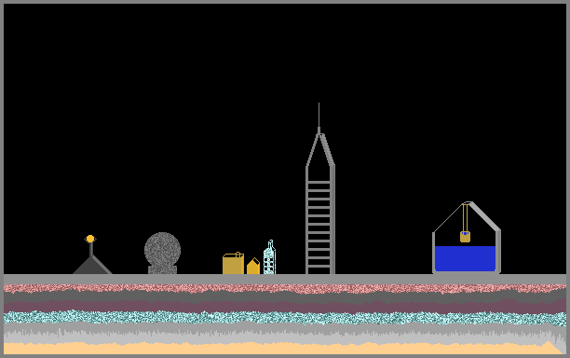Screen dimensions: 570x358
Task: Click the thin antenna atop the gray tower
Action: coord(319,116)
